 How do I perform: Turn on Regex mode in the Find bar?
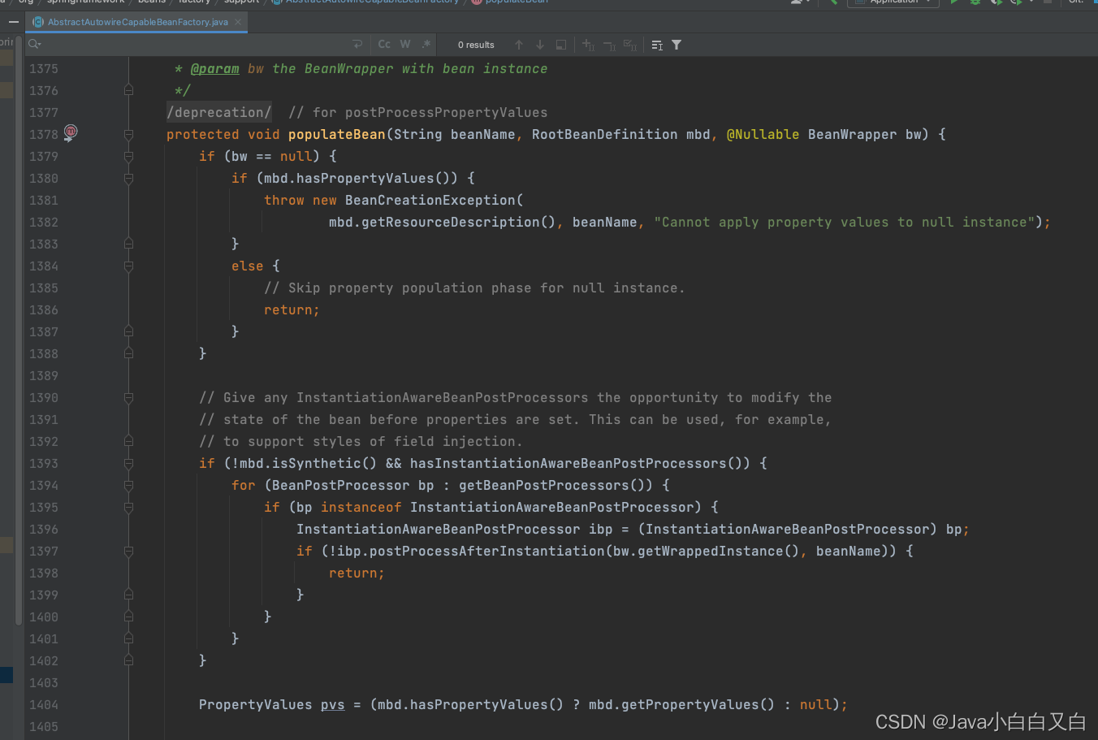[426, 45]
